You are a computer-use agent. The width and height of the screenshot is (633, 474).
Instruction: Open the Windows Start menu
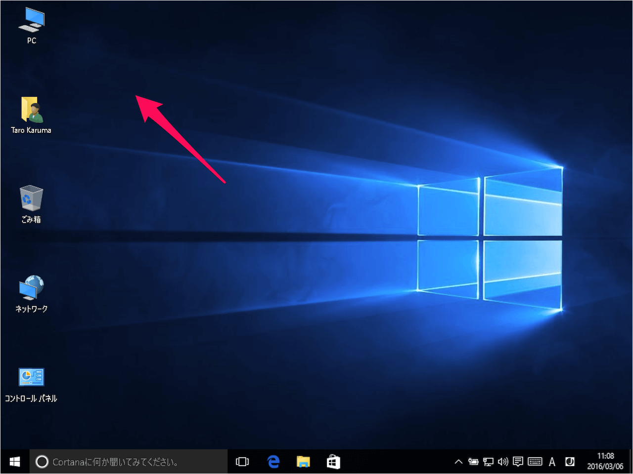click(15, 462)
